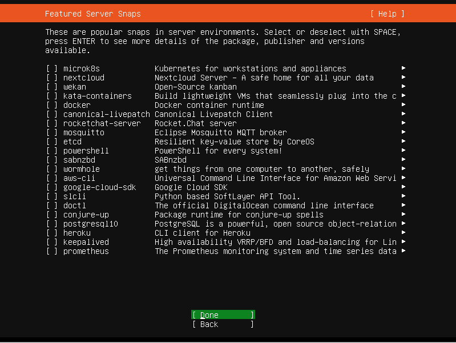Select the 'Google Cloud SDK' description
The width and height of the screenshot is (456, 343).
pos(191,187)
